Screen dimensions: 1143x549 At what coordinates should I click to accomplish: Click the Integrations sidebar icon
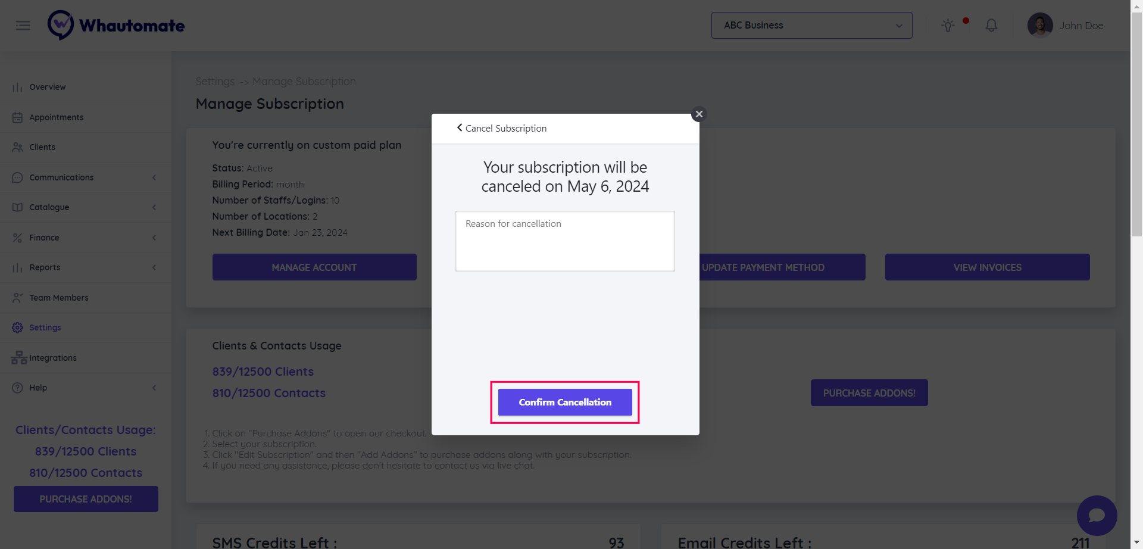(x=19, y=358)
